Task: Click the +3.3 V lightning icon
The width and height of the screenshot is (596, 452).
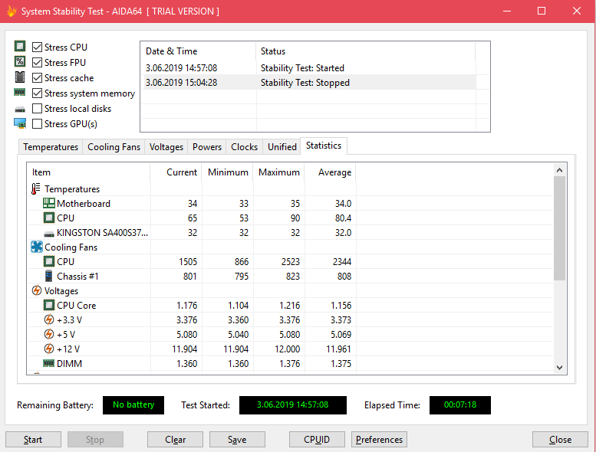Action: tap(48, 319)
